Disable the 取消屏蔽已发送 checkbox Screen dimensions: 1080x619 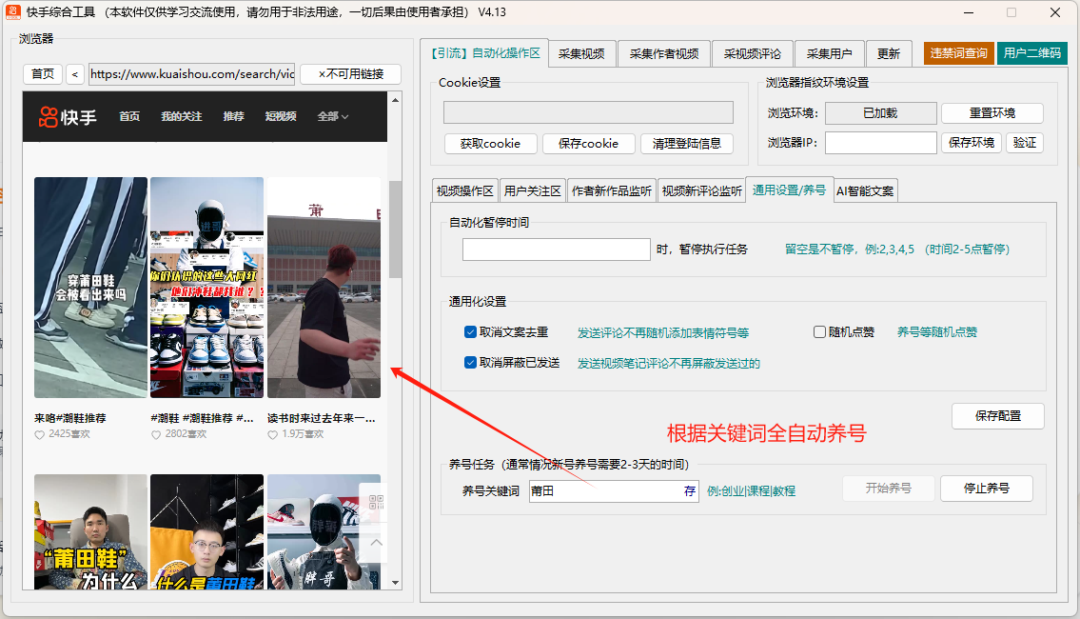coord(470,363)
